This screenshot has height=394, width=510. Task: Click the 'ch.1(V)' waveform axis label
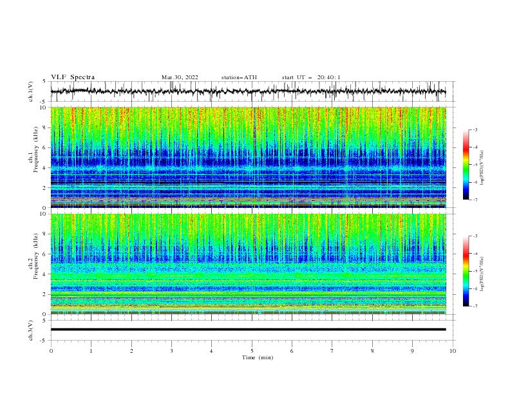click(31, 91)
